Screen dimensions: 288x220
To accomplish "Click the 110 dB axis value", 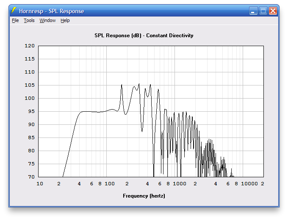I will [30, 72].
